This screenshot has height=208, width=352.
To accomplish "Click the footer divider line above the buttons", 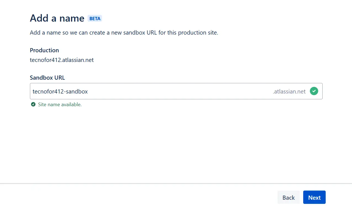I will click(176, 183).
